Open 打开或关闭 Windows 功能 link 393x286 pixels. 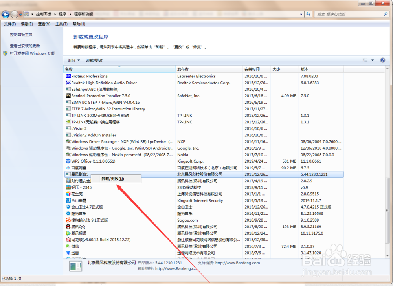33,53
